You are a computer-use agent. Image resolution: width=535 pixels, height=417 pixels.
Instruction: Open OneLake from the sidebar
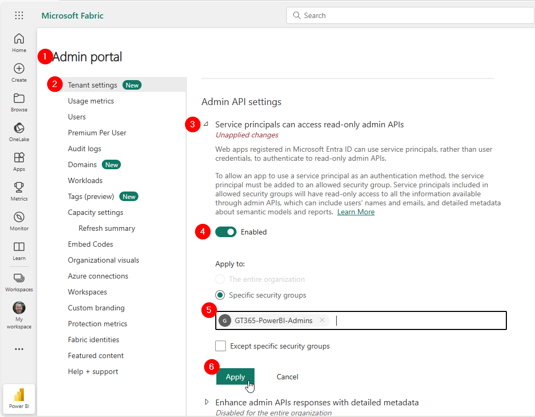(x=19, y=132)
